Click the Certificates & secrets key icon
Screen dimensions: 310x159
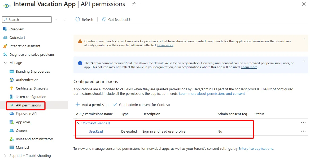point(12,88)
